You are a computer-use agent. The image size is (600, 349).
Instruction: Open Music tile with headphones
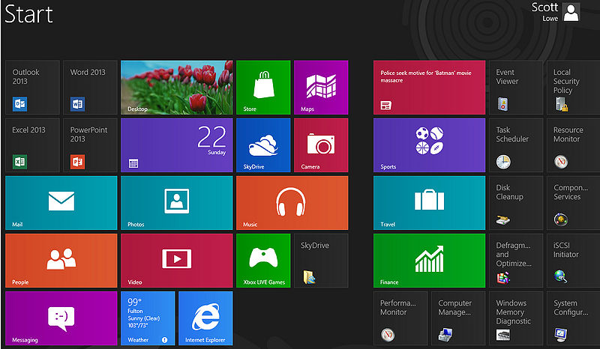pos(292,203)
